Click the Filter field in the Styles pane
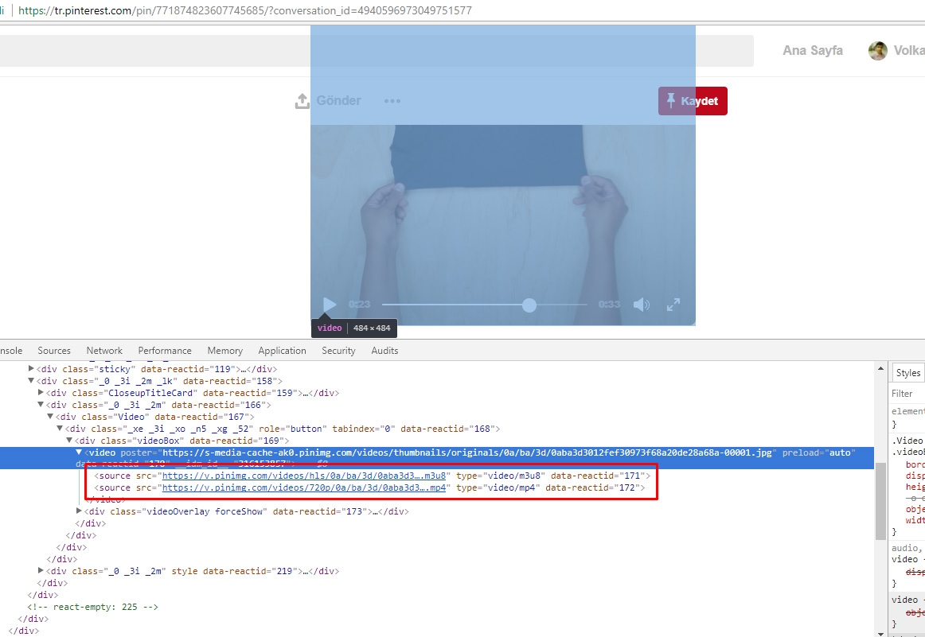Screen dimensions: 925x637 pyautogui.click(x=907, y=394)
